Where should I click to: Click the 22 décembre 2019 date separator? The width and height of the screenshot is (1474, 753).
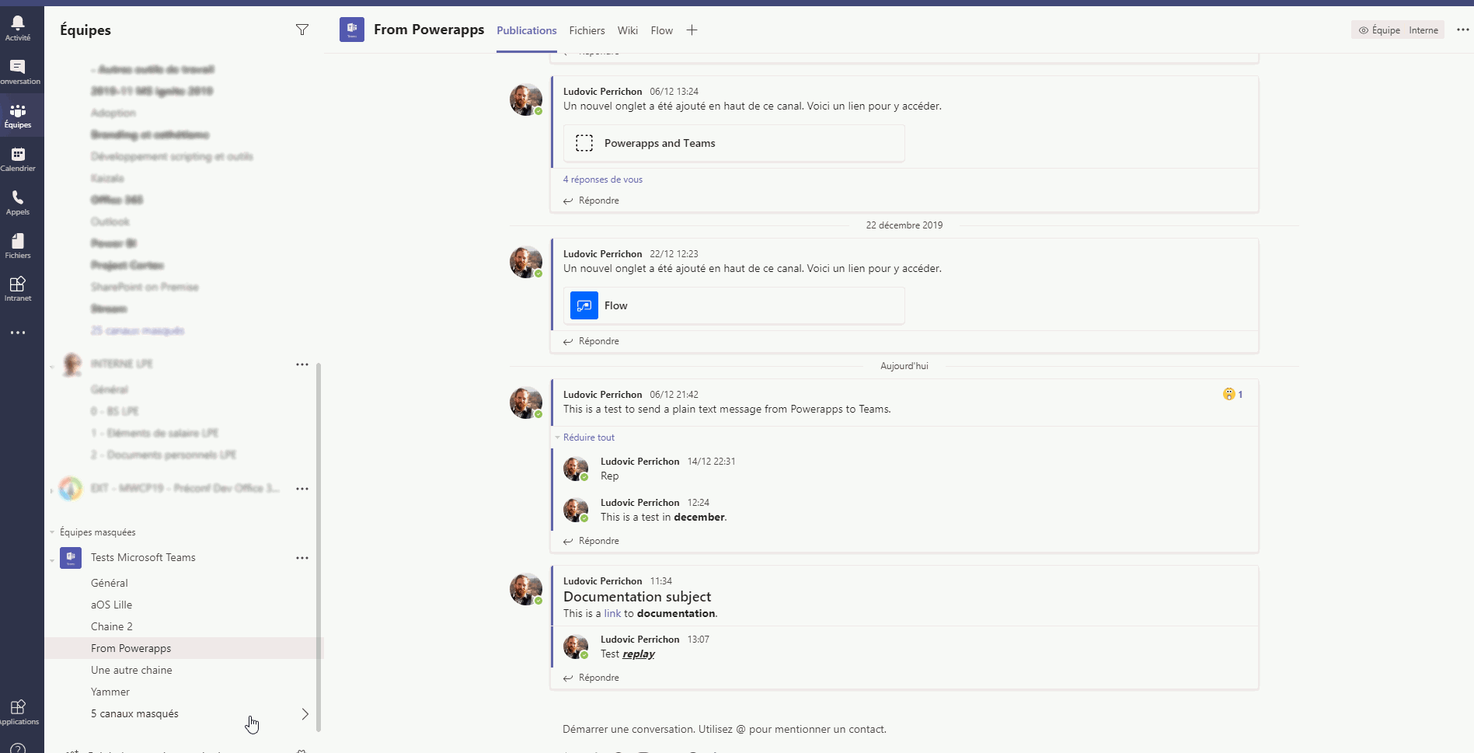coord(904,225)
